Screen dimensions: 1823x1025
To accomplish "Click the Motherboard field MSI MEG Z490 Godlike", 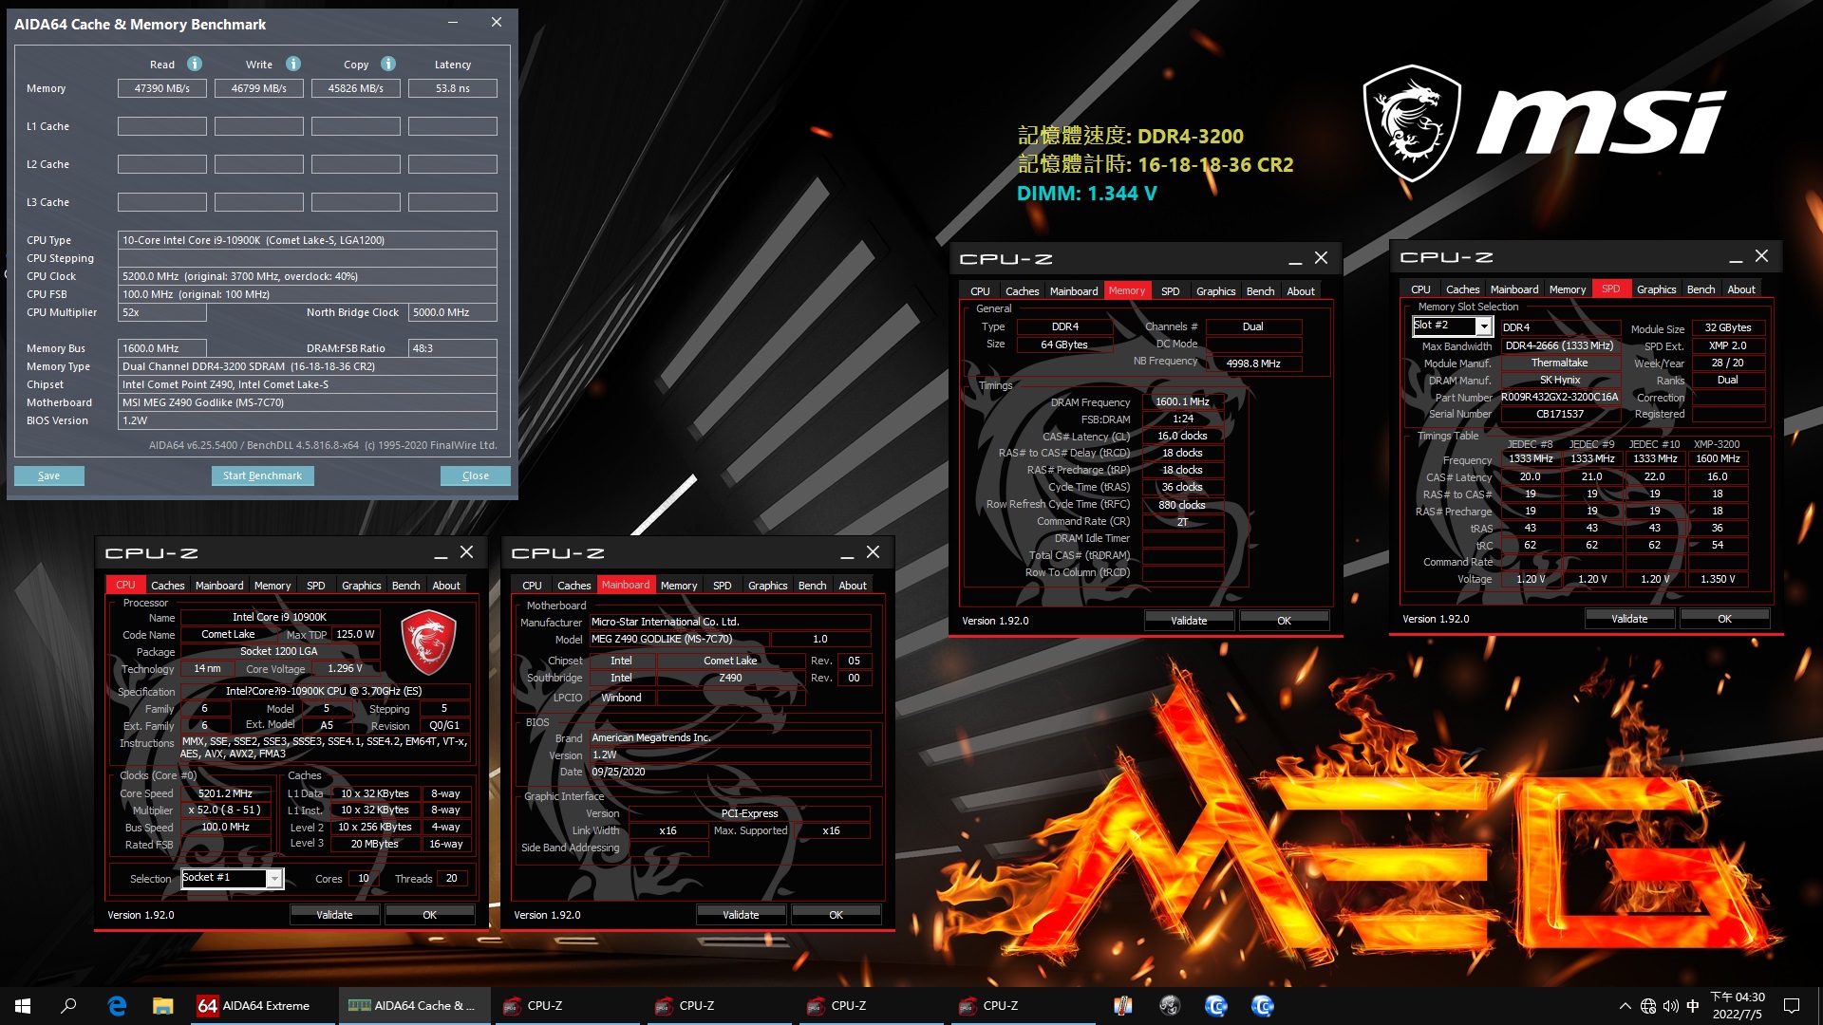I will 308,402.
